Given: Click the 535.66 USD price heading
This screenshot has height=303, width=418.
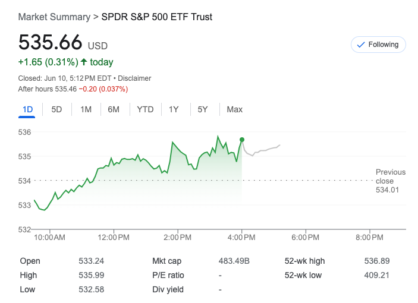Looking at the screenshot, I should coord(63,43).
